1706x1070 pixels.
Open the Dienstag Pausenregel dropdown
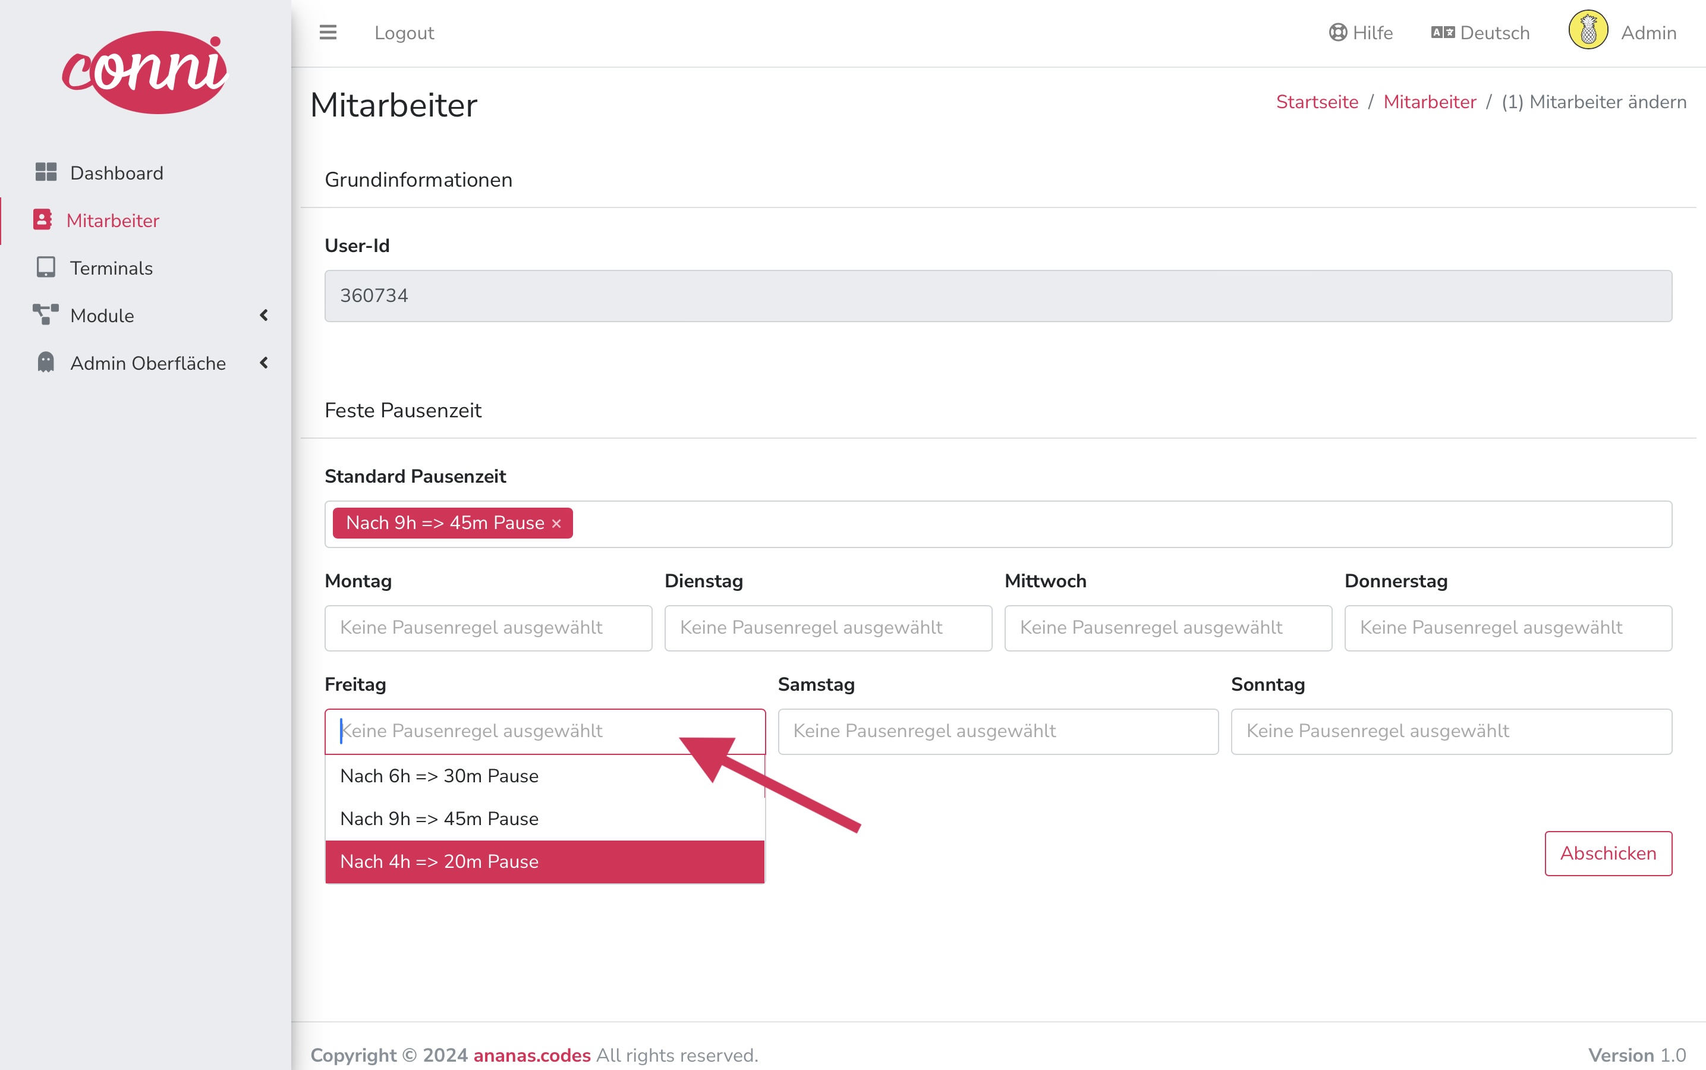point(828,628)
